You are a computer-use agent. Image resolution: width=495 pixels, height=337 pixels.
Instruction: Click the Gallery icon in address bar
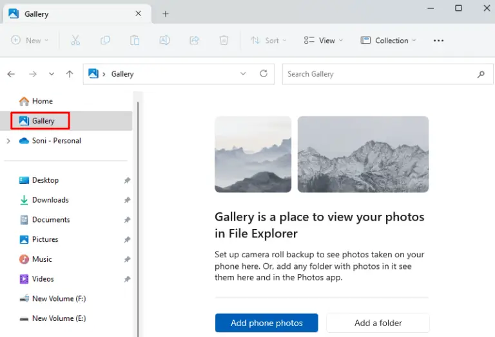93,73
